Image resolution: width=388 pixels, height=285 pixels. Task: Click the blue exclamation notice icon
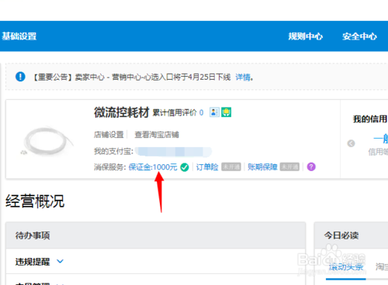pyautogui.click(x=20, y=77)
